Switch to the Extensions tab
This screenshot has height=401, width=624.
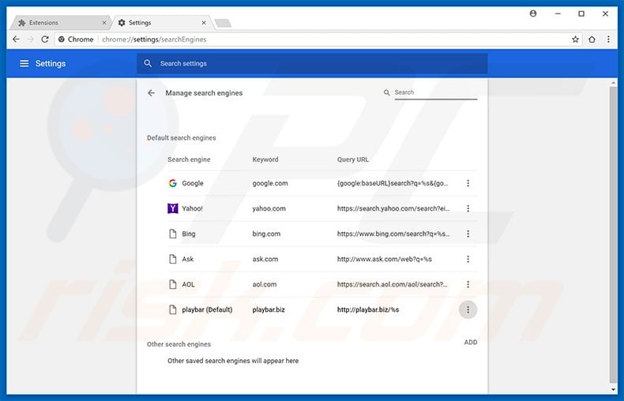61,23
